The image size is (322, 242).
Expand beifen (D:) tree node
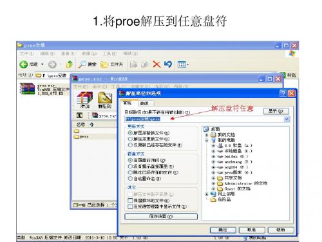coord(213,156)
